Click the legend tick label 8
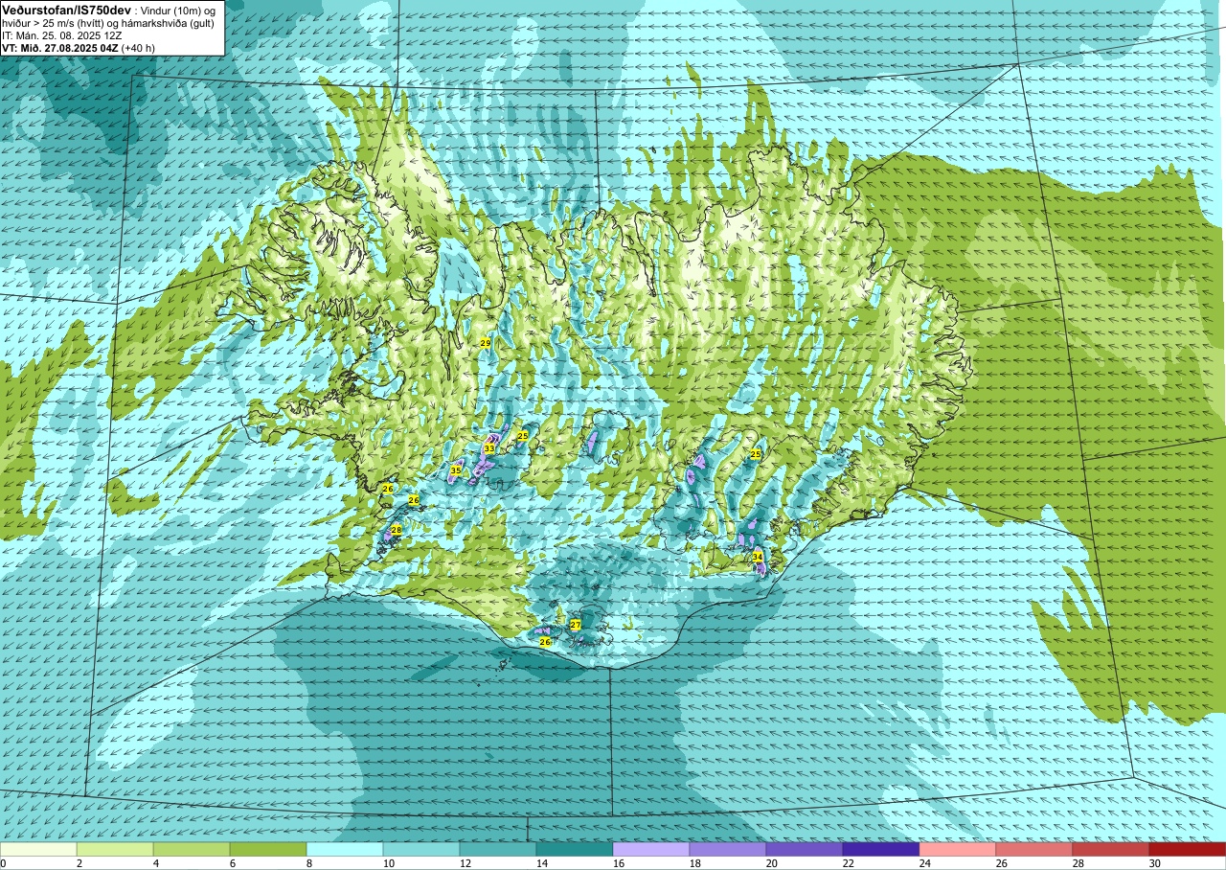 [x=310, y=864]
